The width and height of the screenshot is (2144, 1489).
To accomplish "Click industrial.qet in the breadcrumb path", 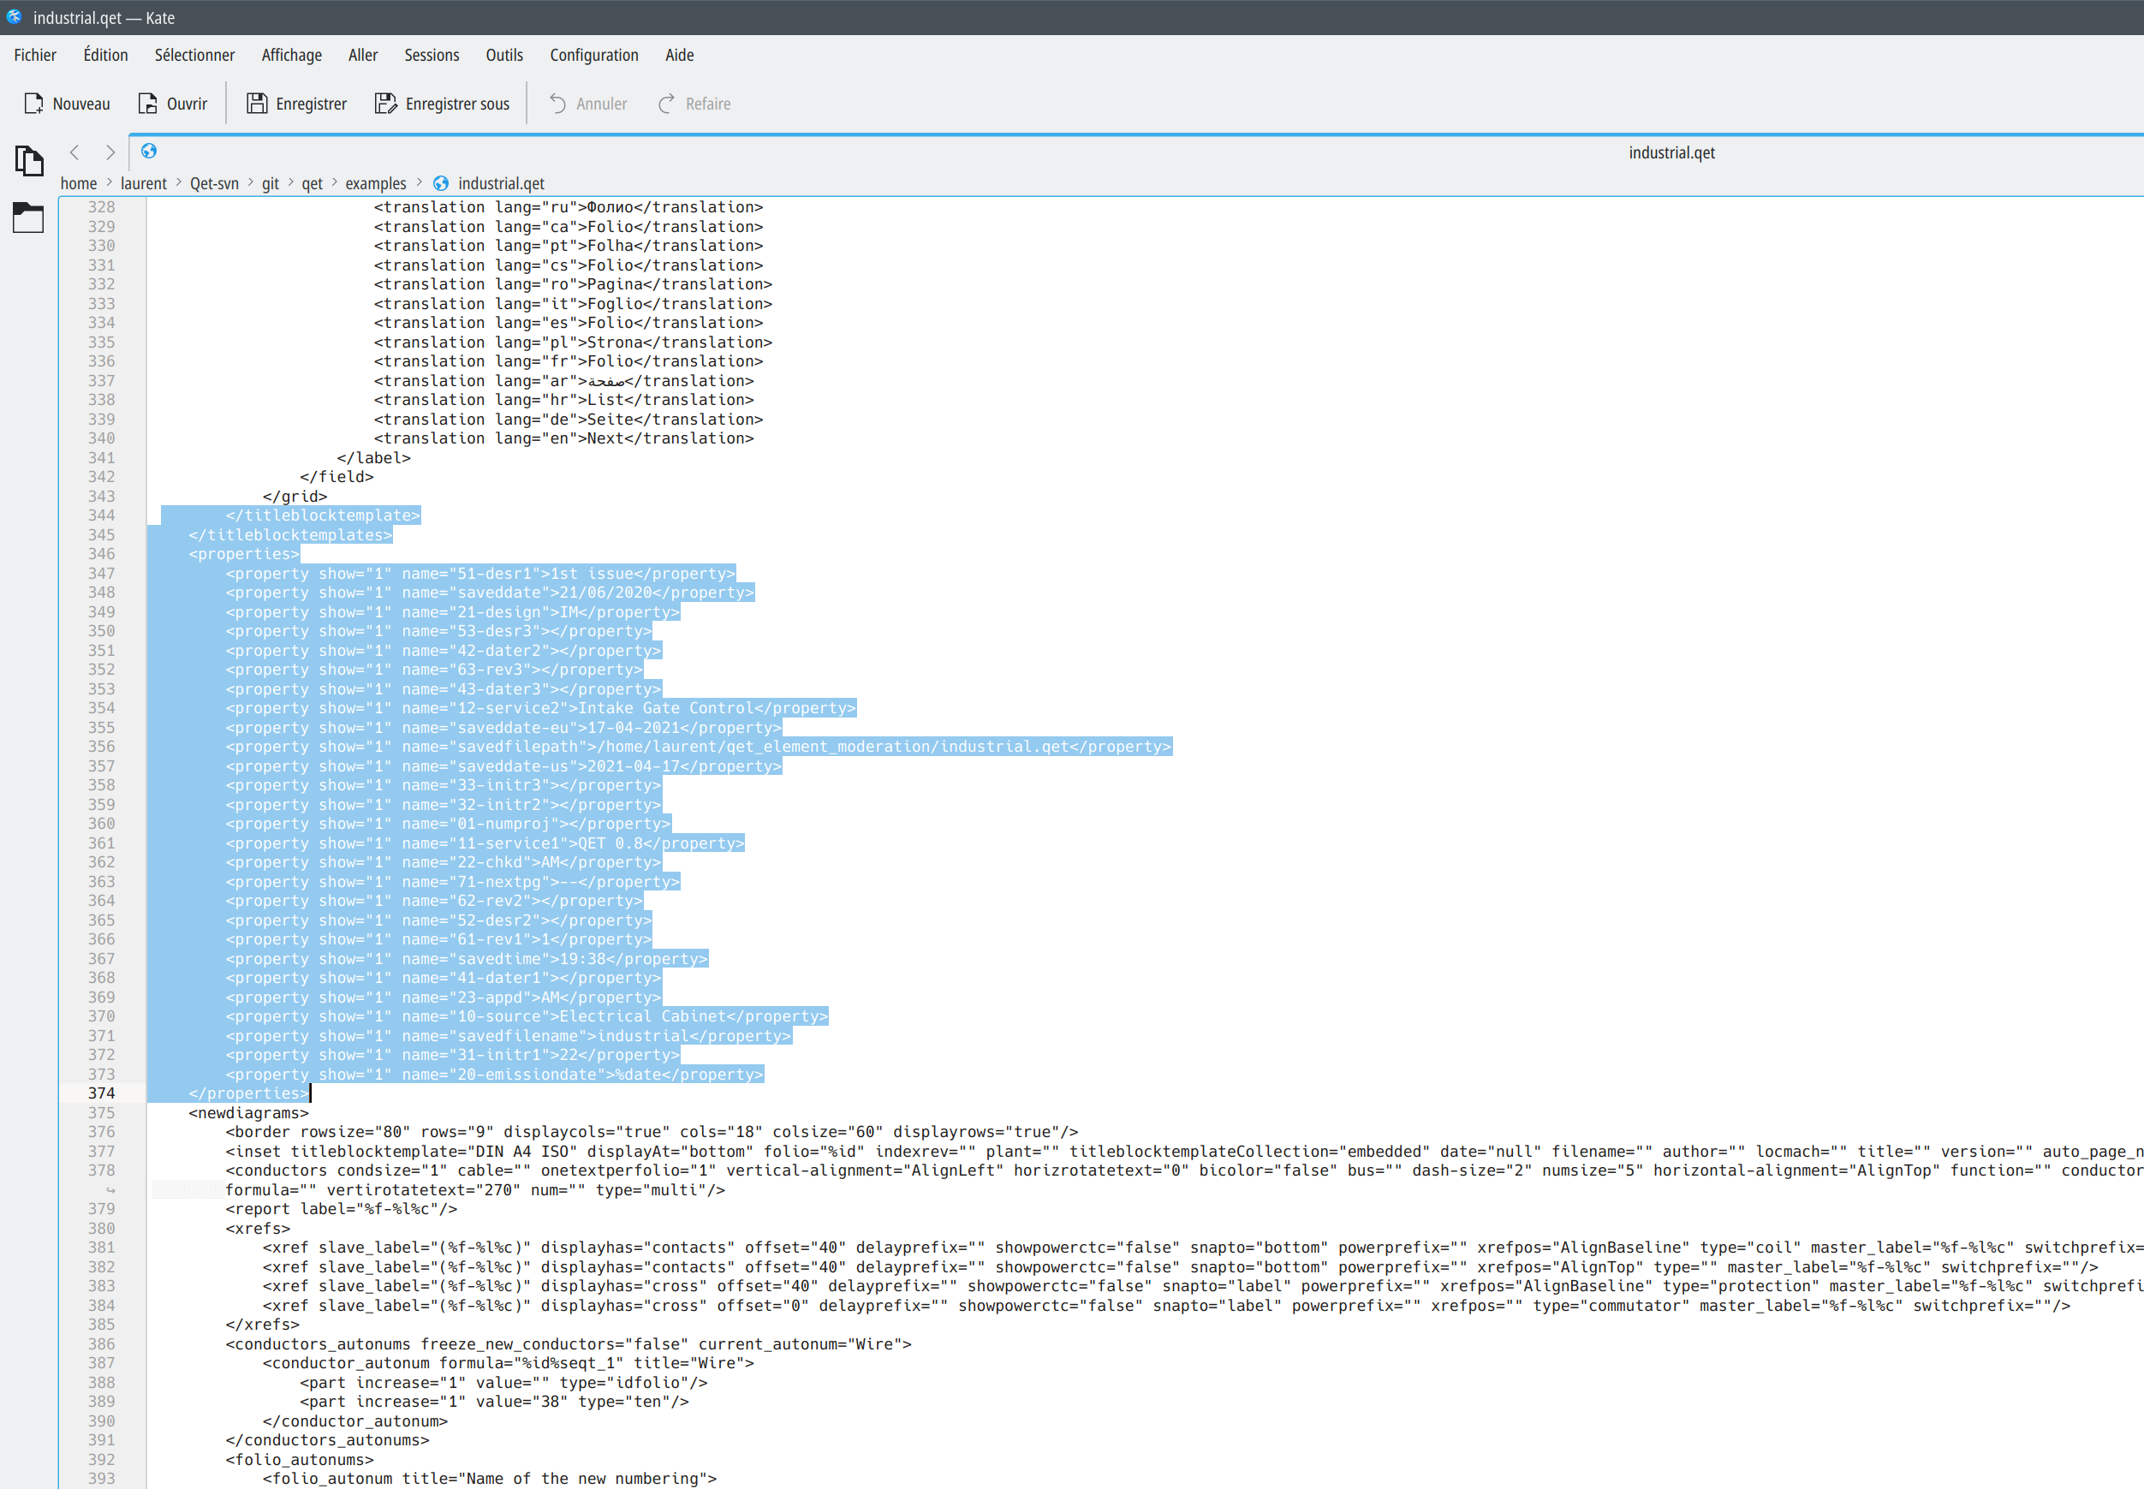I will click(x=501, y=184).
